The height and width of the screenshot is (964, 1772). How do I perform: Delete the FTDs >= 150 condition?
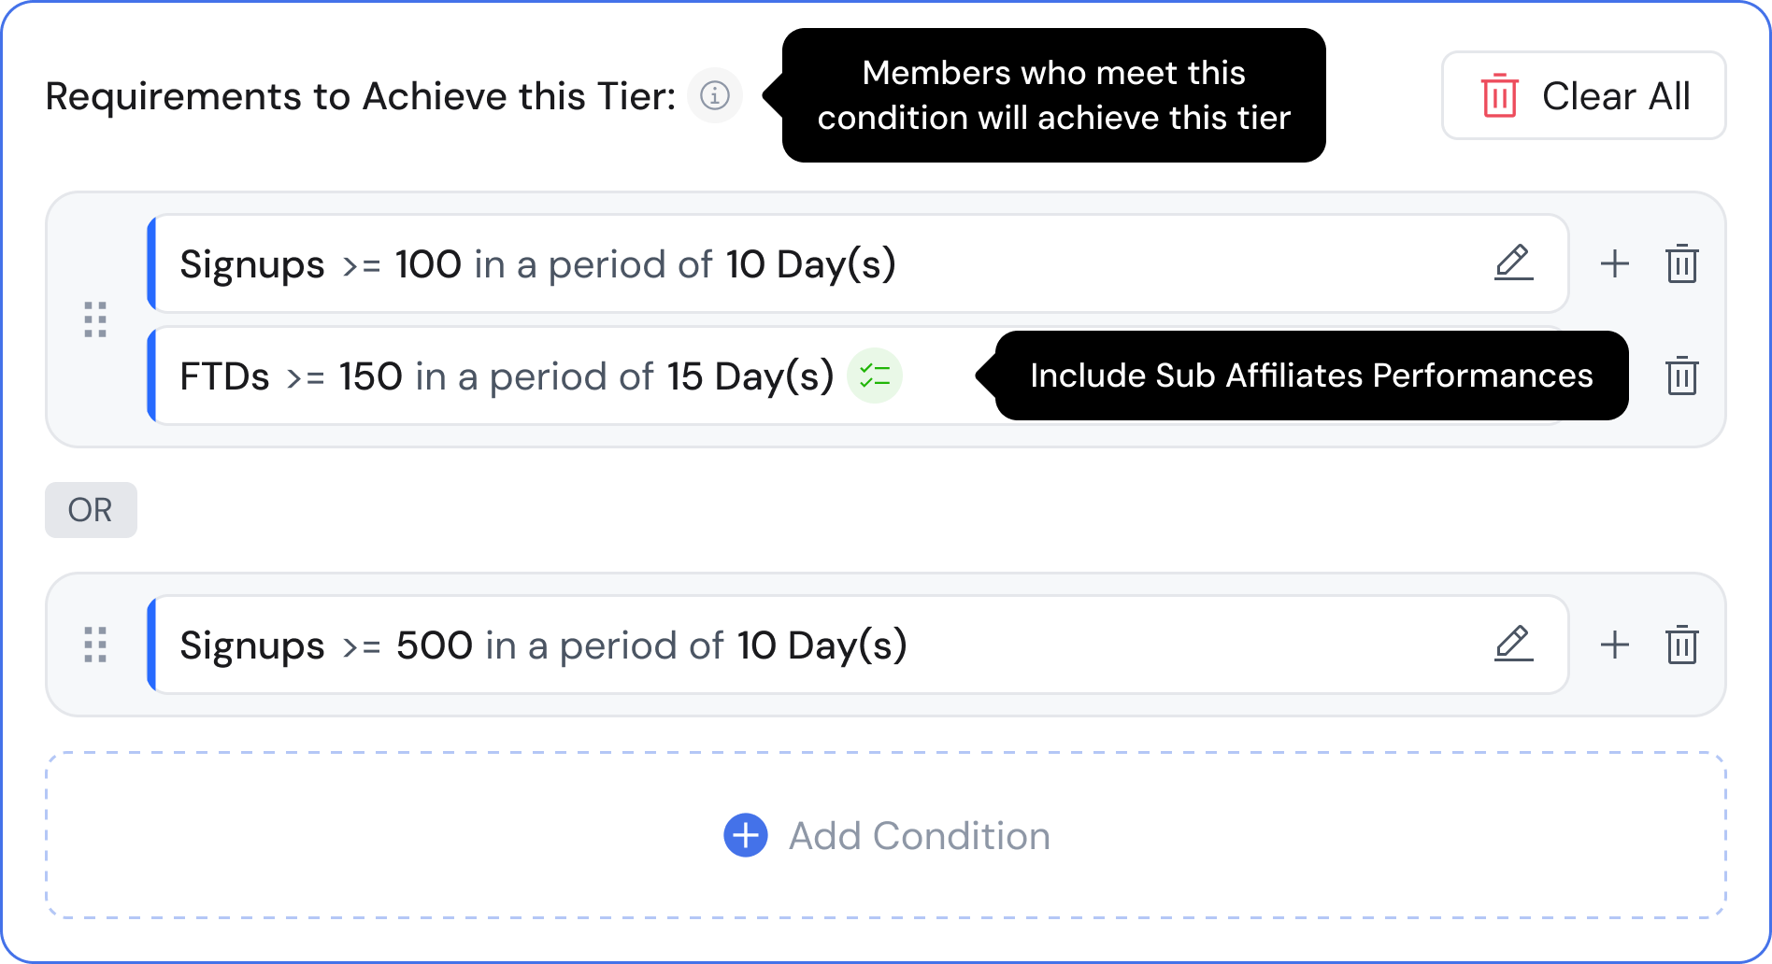point(1681,376)
